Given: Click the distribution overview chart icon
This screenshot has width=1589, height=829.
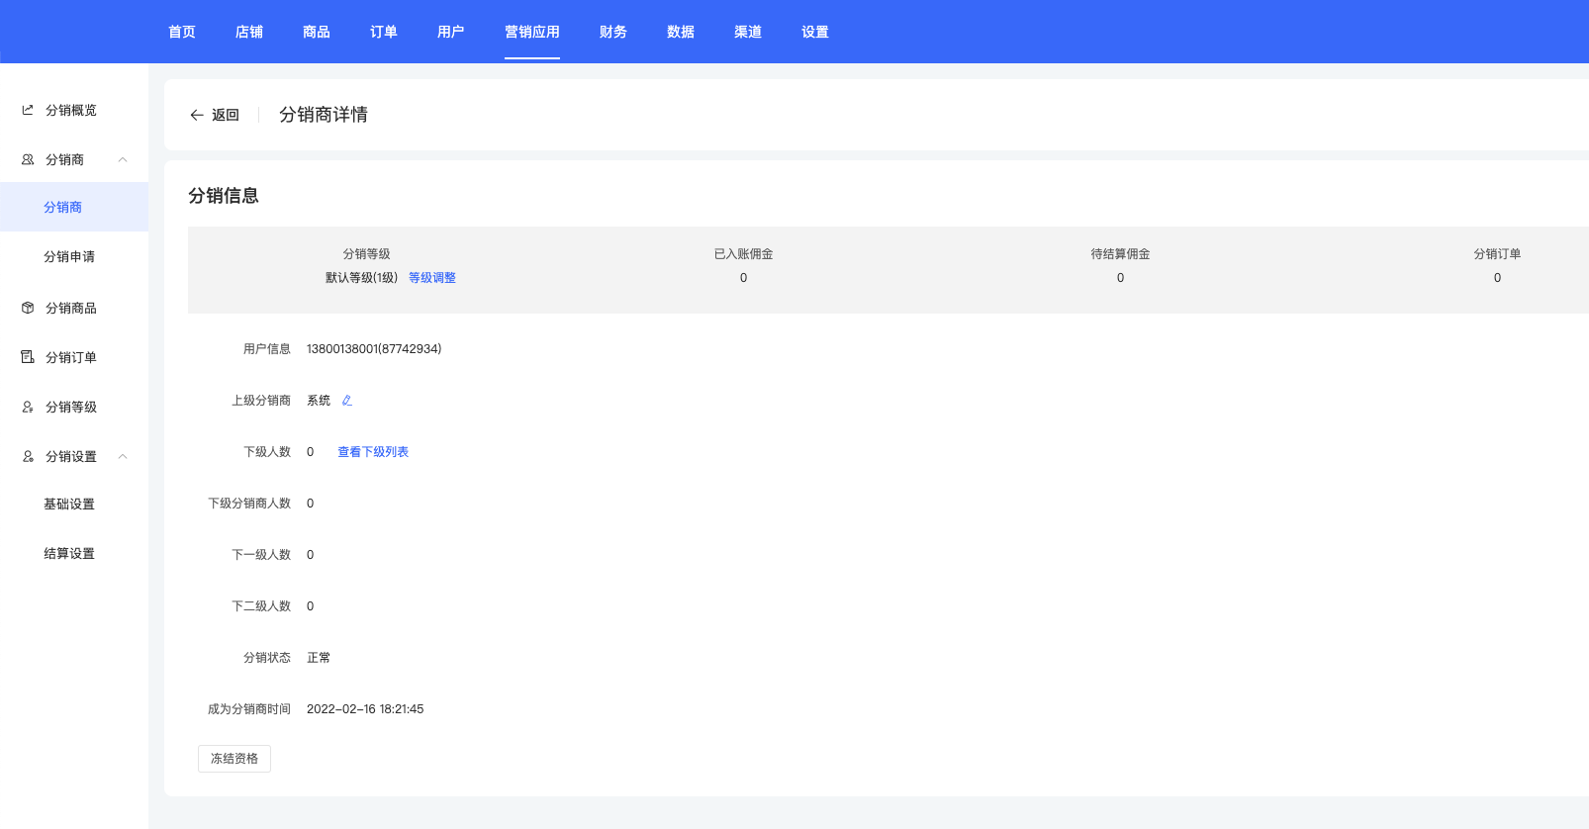Looking at the screenshot, I should 28,110.
